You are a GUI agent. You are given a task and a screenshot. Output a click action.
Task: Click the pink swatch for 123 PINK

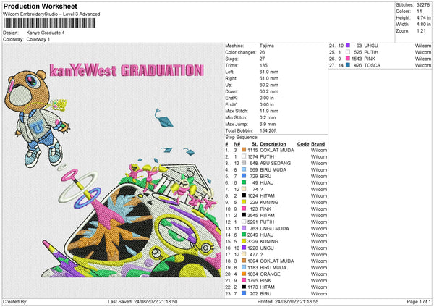click(x=244, y=209)
